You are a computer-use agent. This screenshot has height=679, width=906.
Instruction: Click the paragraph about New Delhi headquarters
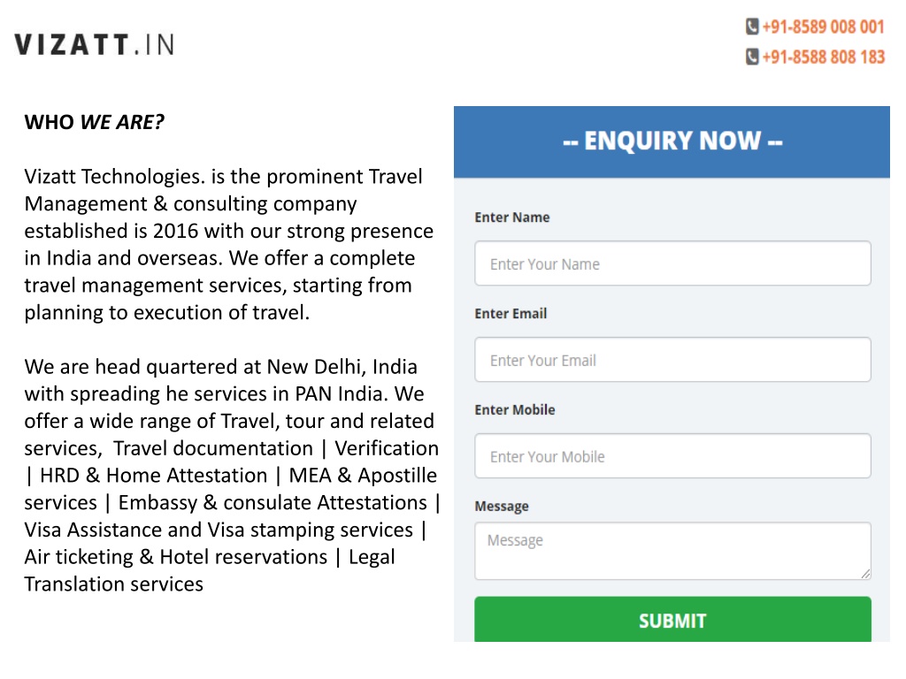(232, 475)
